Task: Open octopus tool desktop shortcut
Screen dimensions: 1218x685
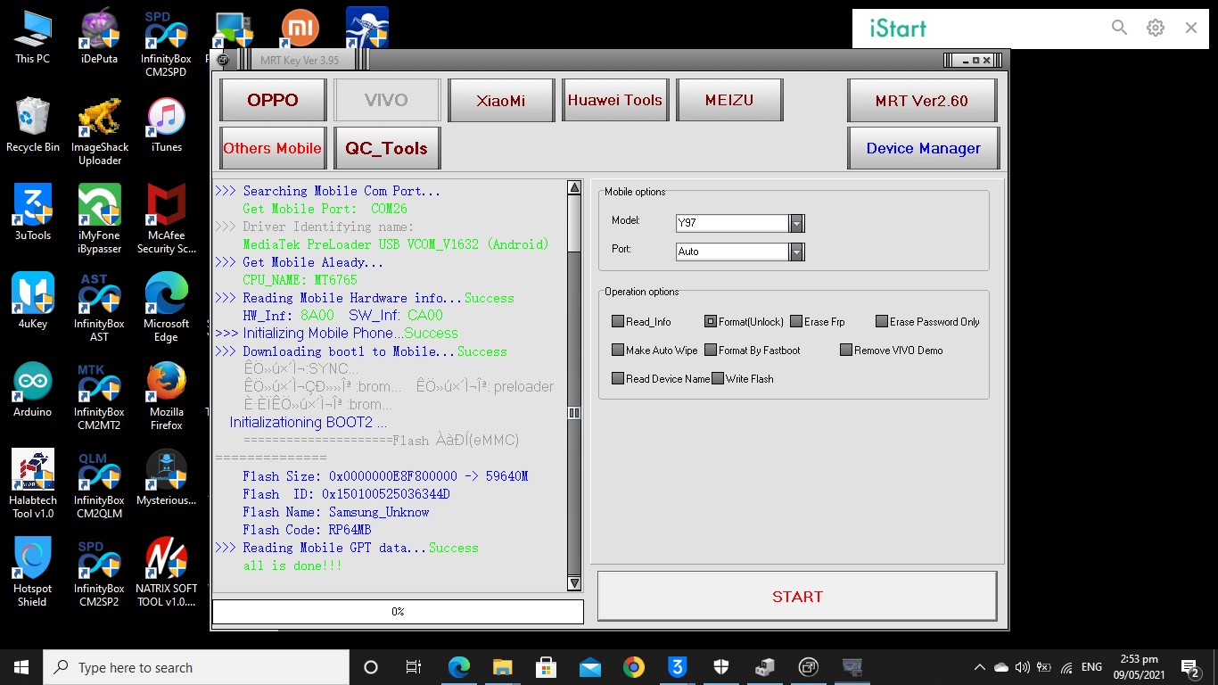Action: pos(366,29)
